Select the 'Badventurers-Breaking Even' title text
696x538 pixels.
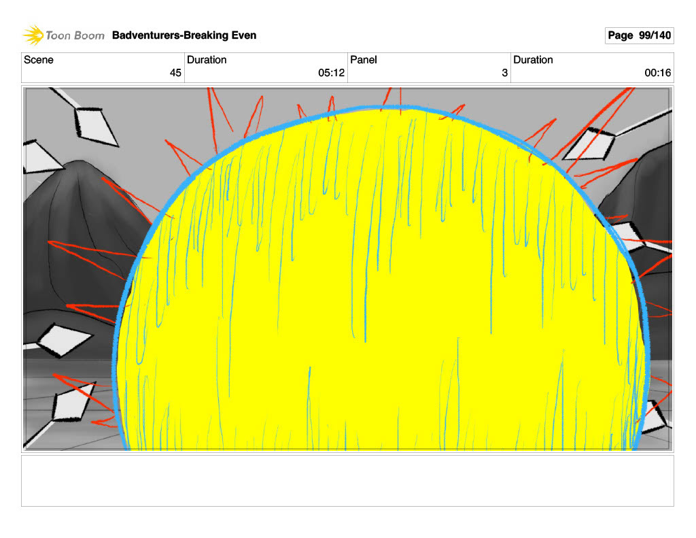click(184, 35)
